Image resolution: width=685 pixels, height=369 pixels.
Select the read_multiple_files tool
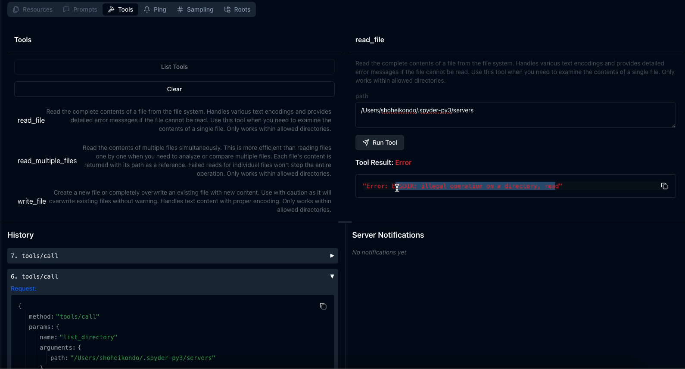[x=47, y=161]
